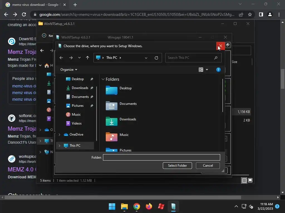Screen dimensions: 285x213
Task: Select Desktop in the navigation pane
Action: [78, 79]
